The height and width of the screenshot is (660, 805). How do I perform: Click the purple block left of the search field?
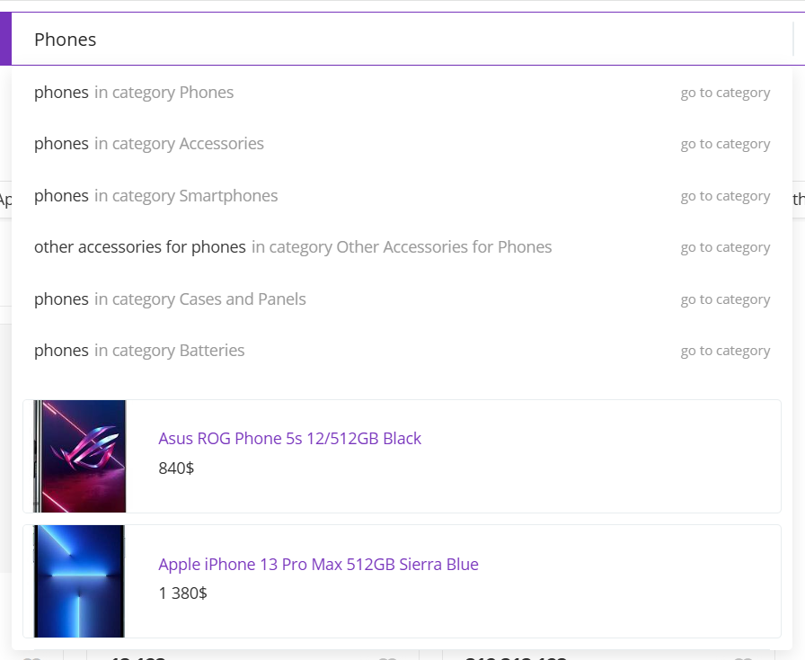tap(5, 40)
